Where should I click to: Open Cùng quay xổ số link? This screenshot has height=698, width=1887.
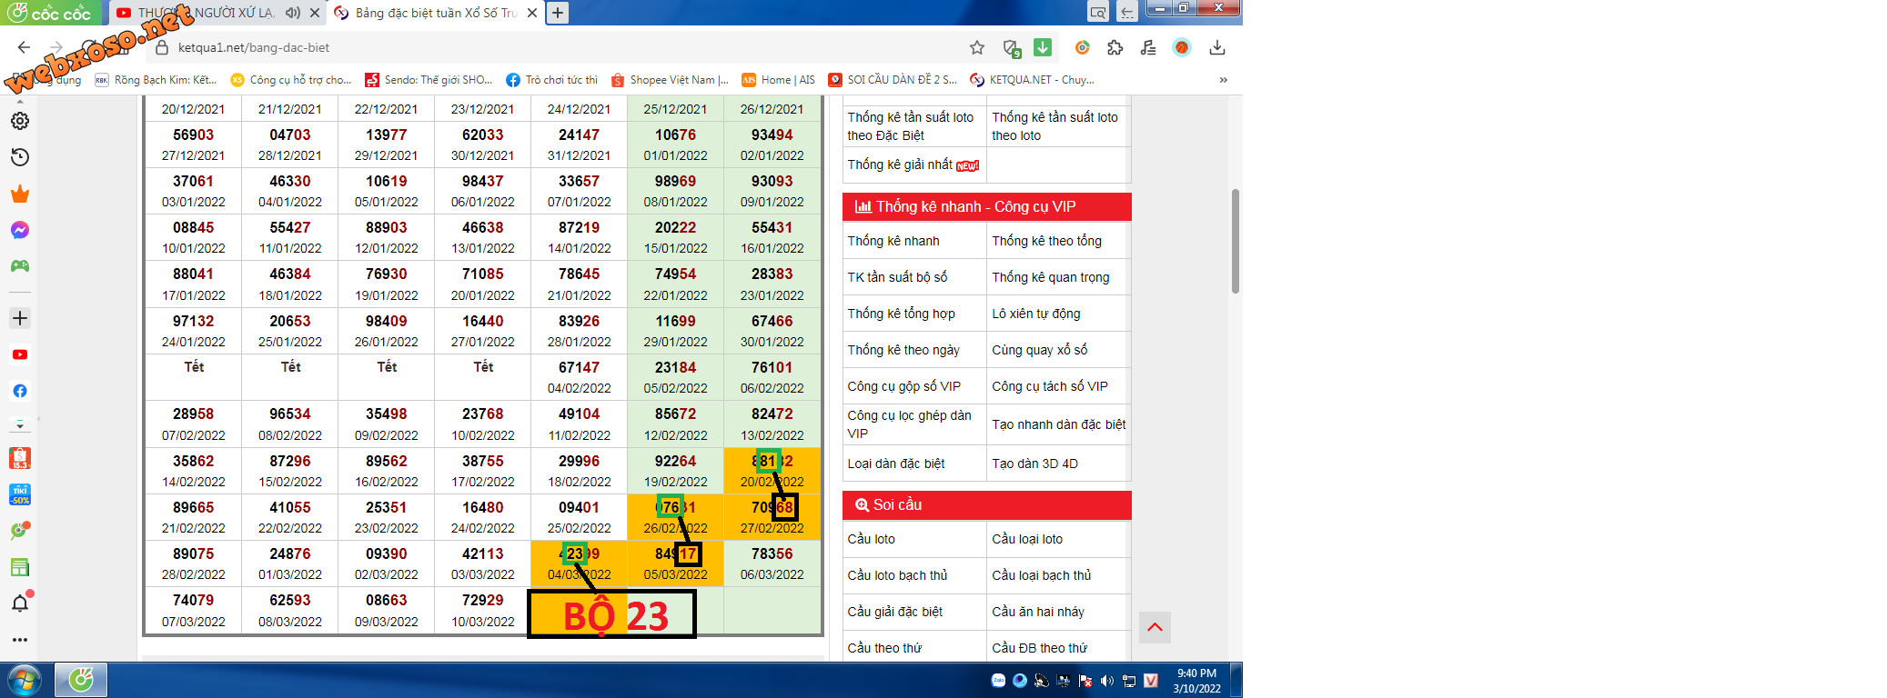tap(1040, 350)
